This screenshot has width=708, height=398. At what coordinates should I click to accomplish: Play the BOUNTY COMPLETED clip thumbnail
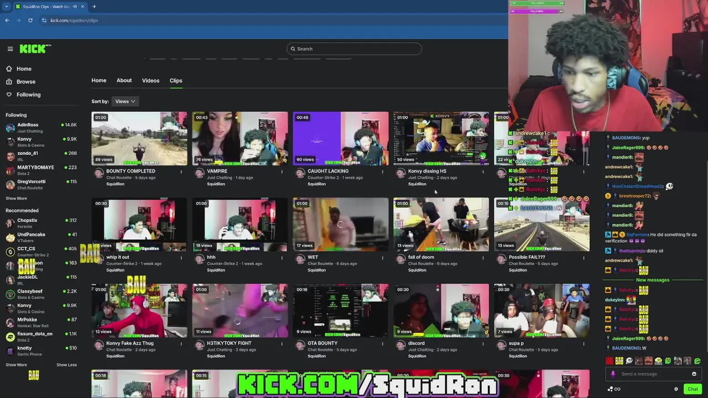[x=139, y=139]
